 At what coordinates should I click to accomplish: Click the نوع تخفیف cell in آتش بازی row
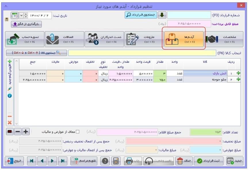point(104,73)
